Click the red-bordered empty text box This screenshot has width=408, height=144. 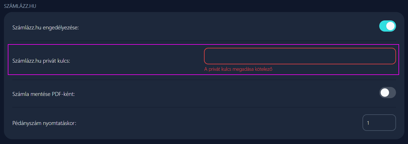coord(300,56)
